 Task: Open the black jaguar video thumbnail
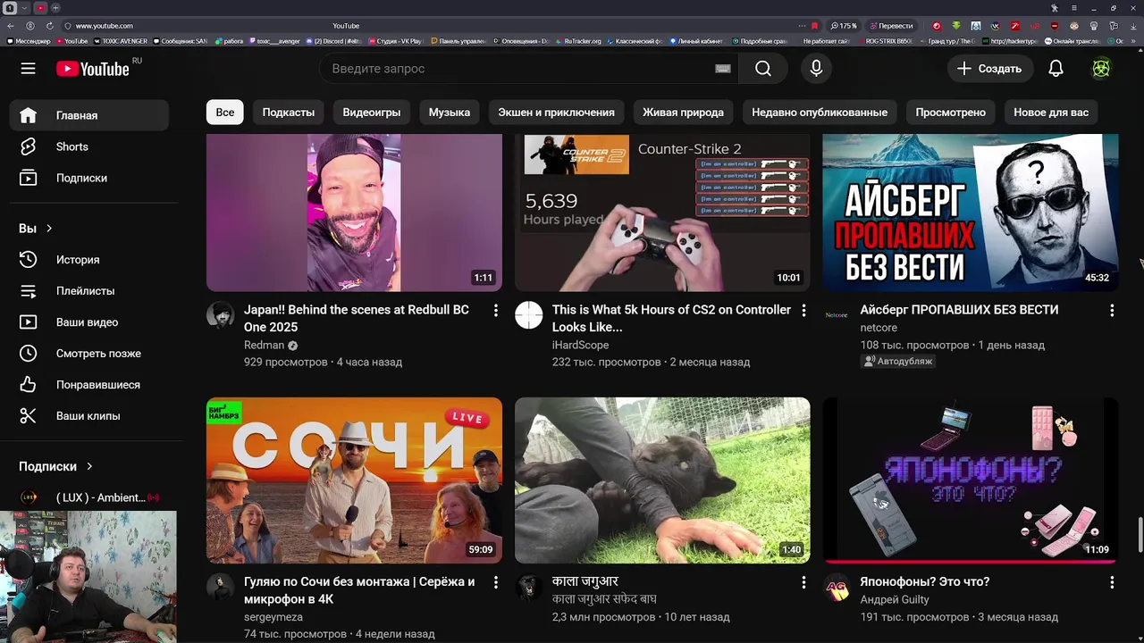[x=662, y=480]
